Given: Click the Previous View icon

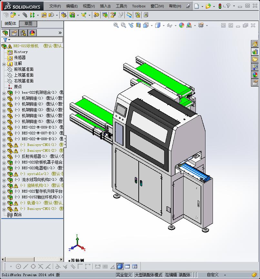Looking at the screenshot, I should point(131,25).
